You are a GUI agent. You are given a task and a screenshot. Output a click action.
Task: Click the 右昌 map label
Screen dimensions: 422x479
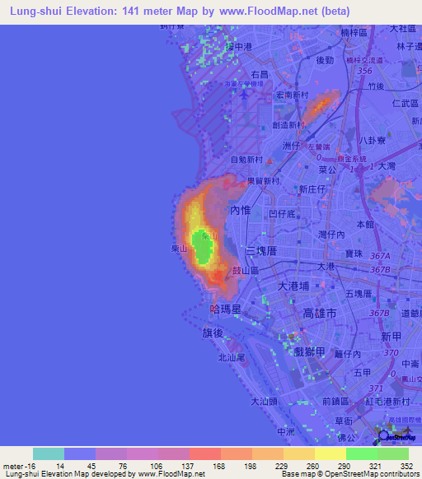tap(260, 75)
